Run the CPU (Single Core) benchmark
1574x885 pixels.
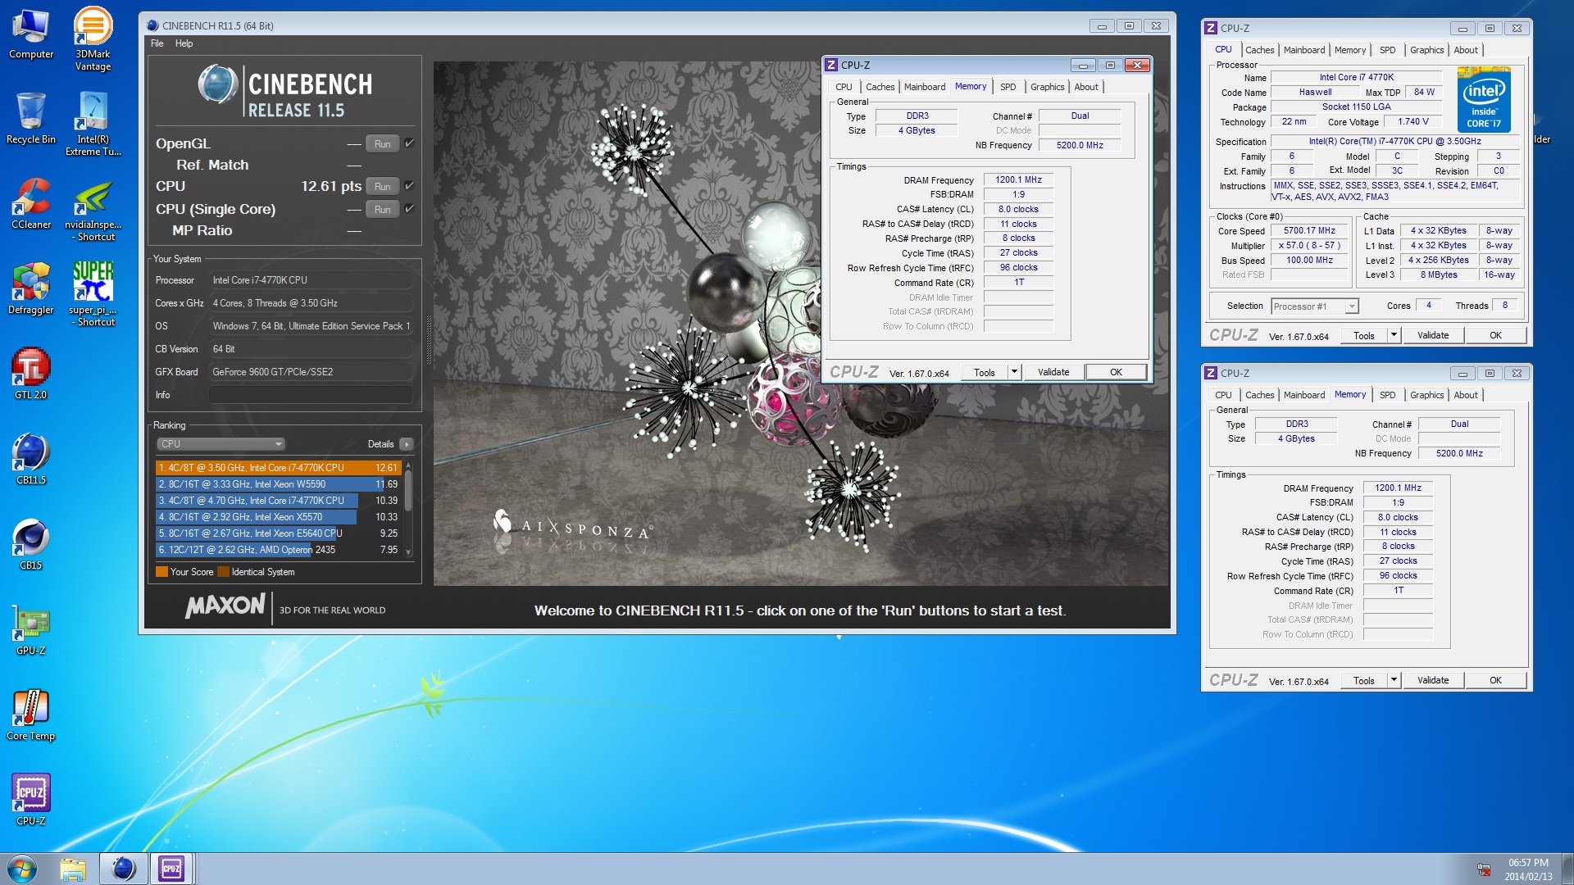(x=383, y=210)
